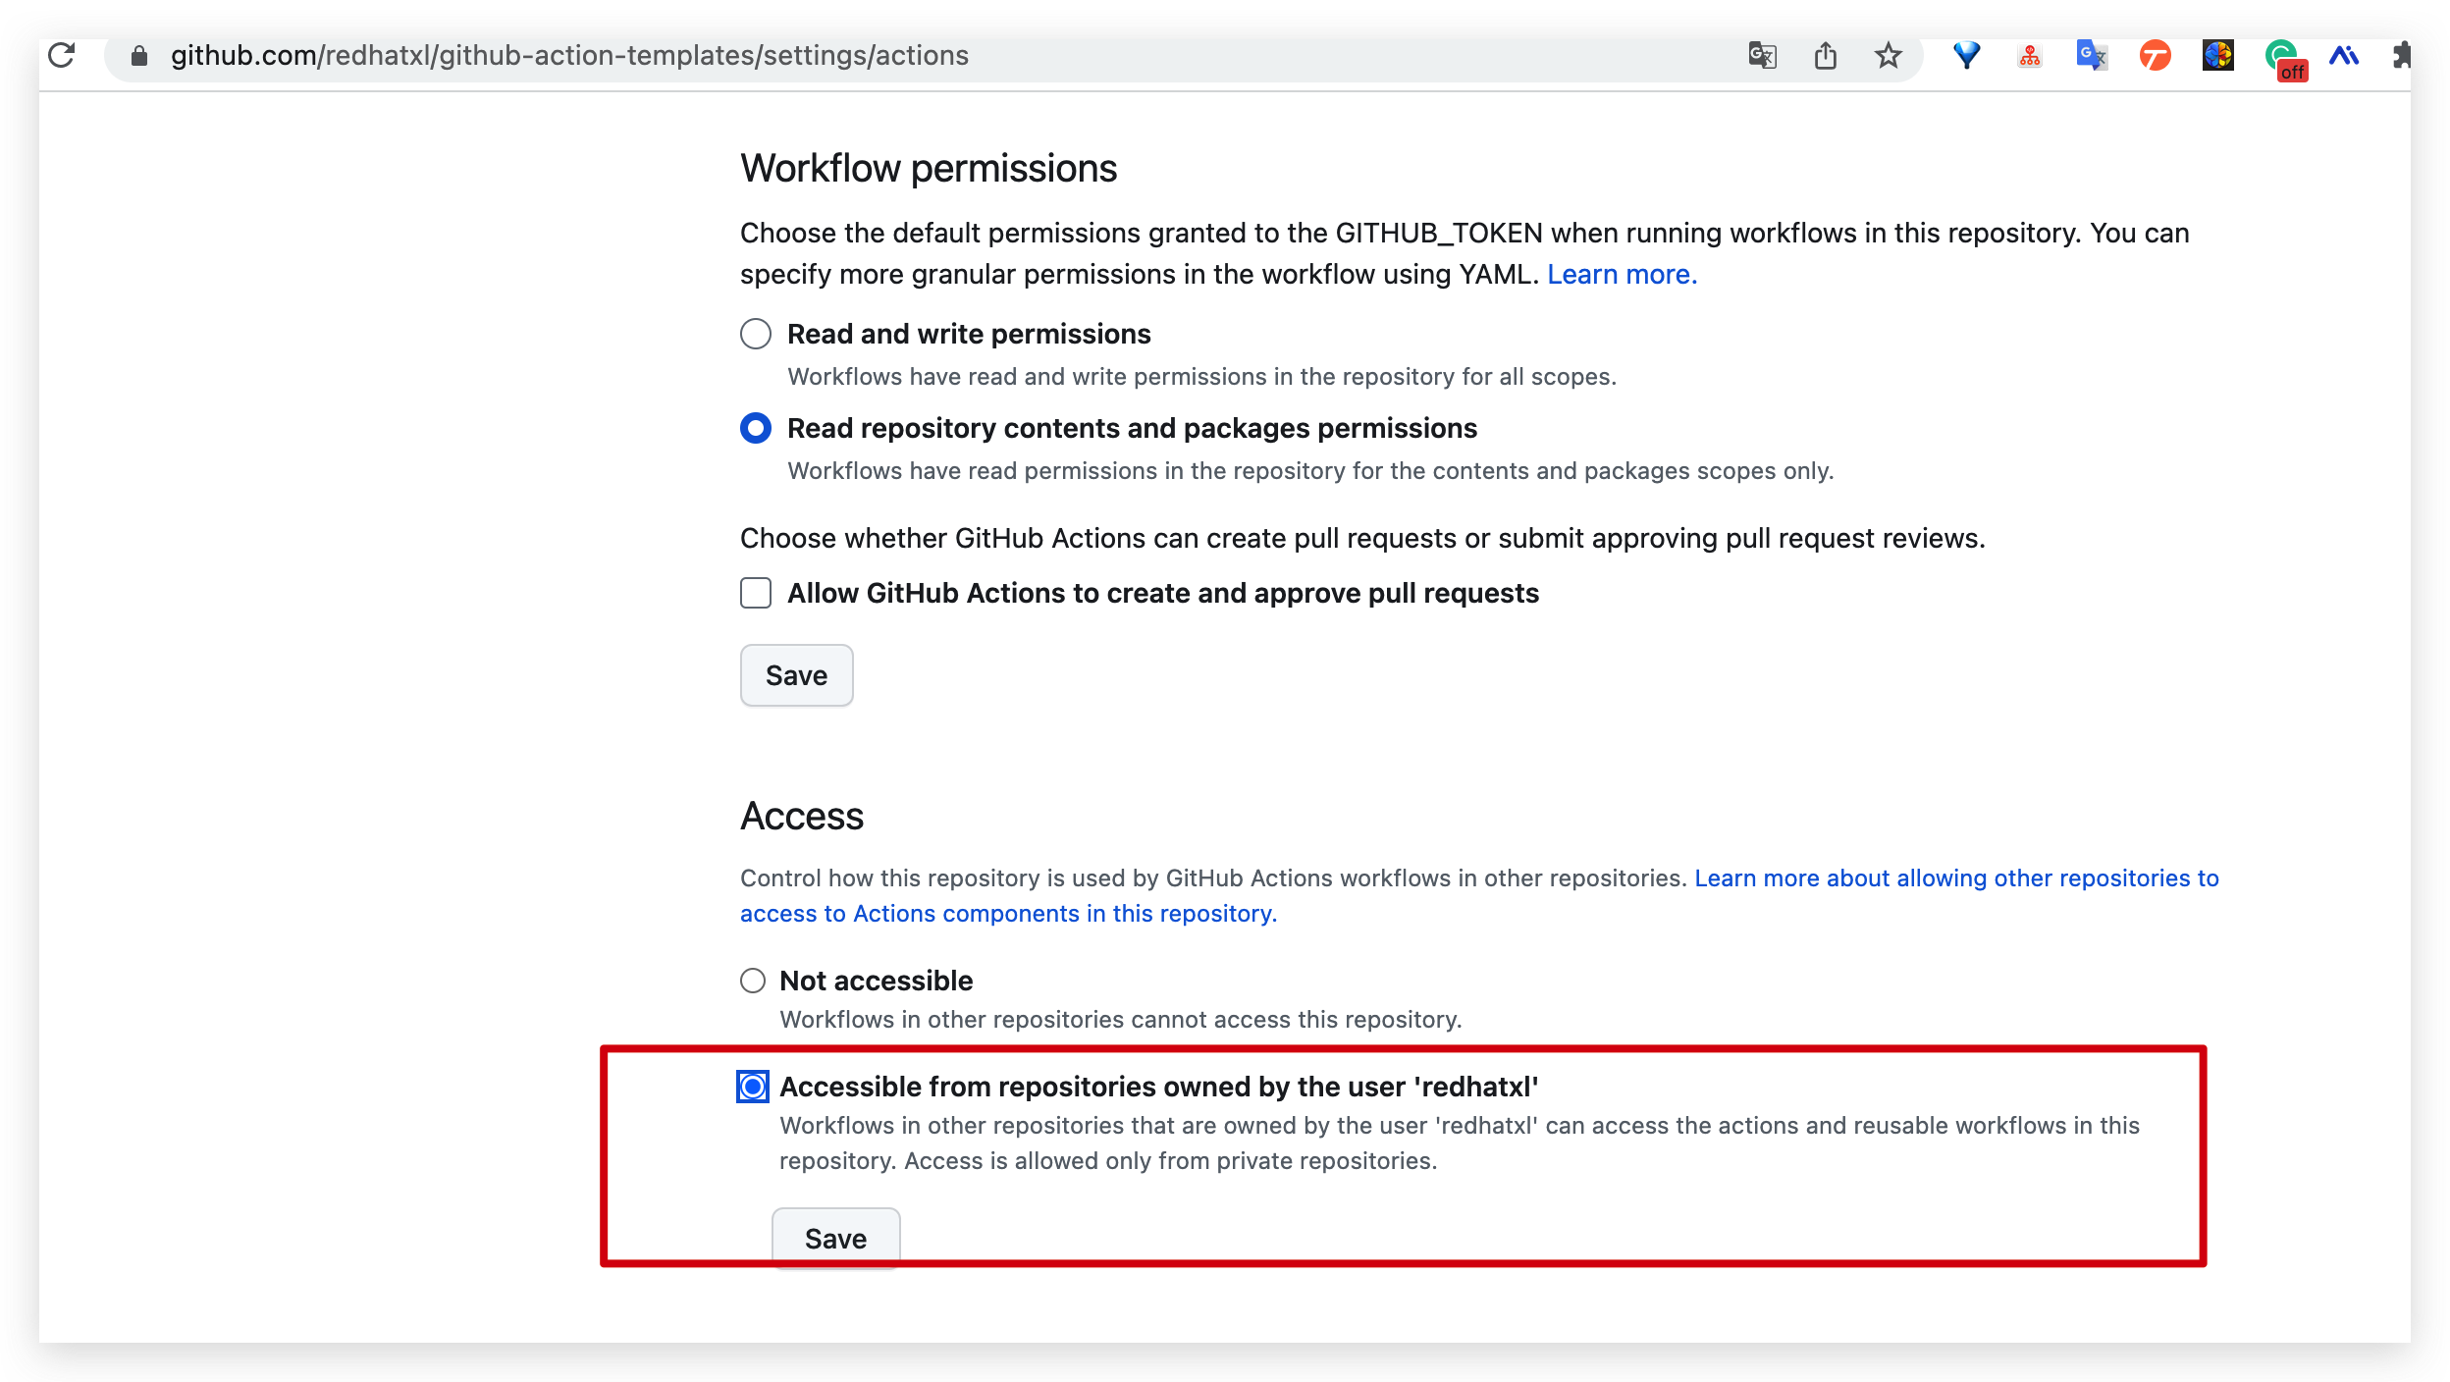This screenshot has height=1382, width=2450.
Task: Click the colorful brain extension icon
Action: 2217,55
